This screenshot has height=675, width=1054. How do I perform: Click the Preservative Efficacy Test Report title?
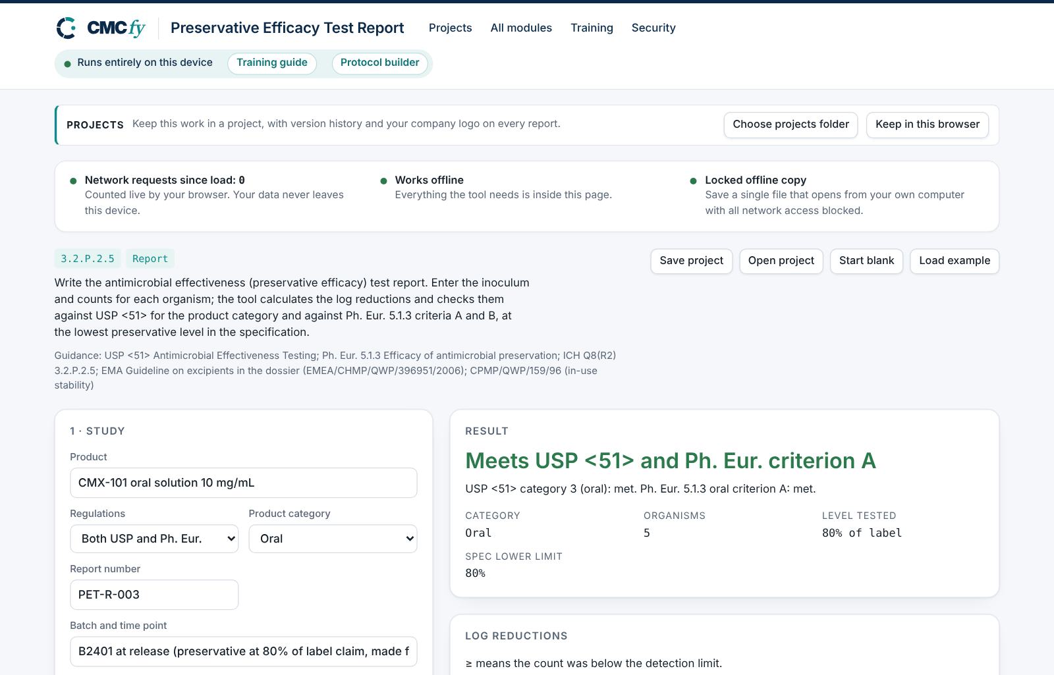[x=287, y=28]
